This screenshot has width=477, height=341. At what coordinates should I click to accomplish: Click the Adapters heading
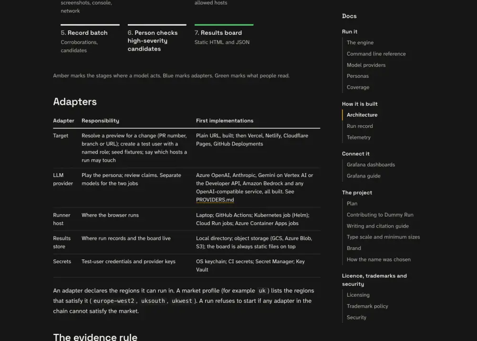[x=74, y=102]
